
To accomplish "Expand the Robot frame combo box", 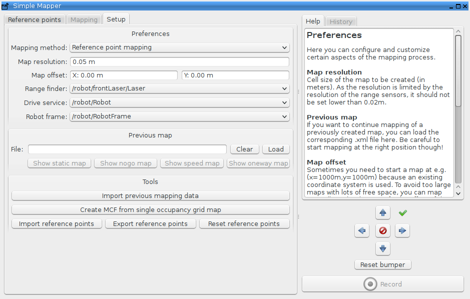I will click(x=179, y=116).
